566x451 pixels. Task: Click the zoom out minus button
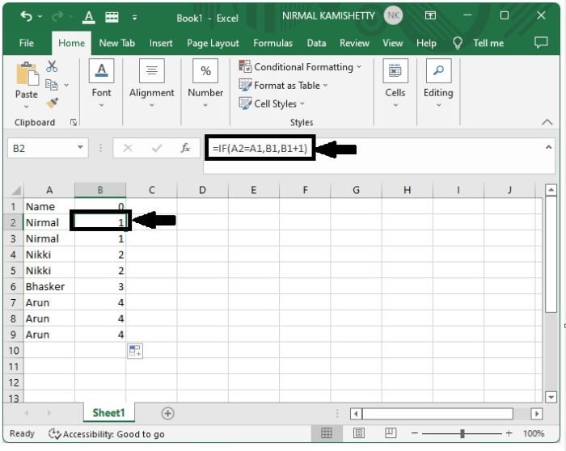[x=414, y=433]
